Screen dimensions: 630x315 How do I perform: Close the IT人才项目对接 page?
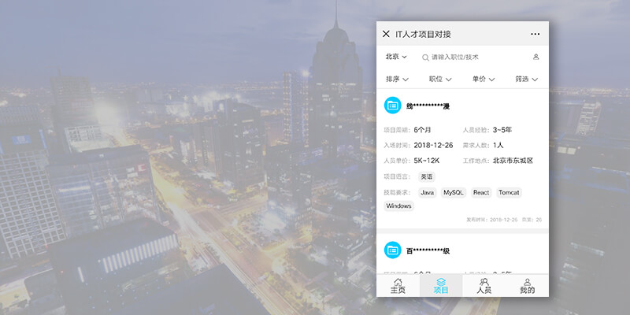click(386, 34)
